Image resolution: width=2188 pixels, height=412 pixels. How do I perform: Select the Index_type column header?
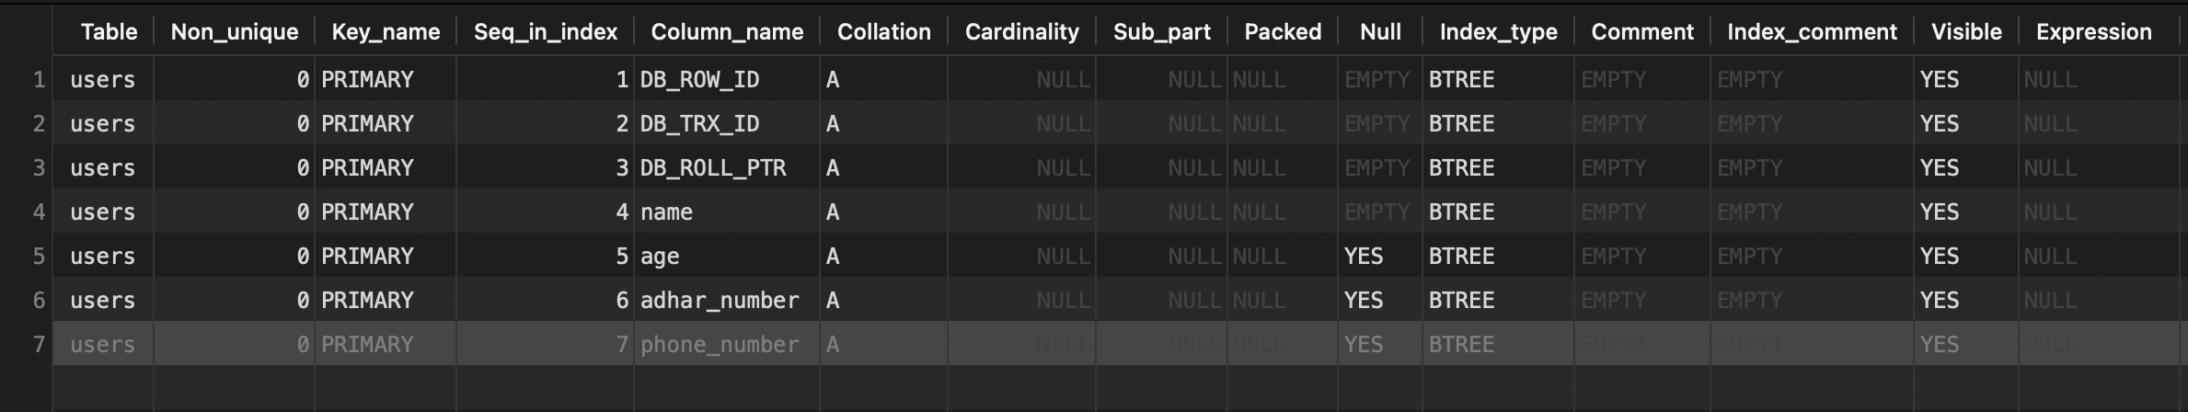pos(1498,32)
